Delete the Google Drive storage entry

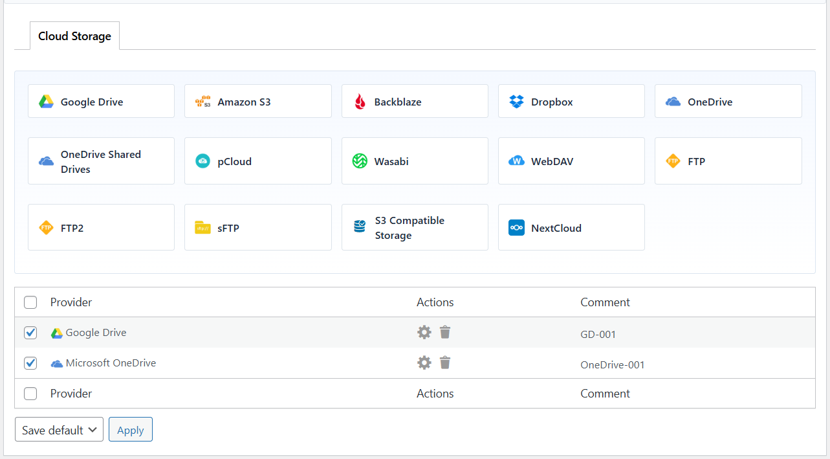pyautogui.click(x=445, y=332)
